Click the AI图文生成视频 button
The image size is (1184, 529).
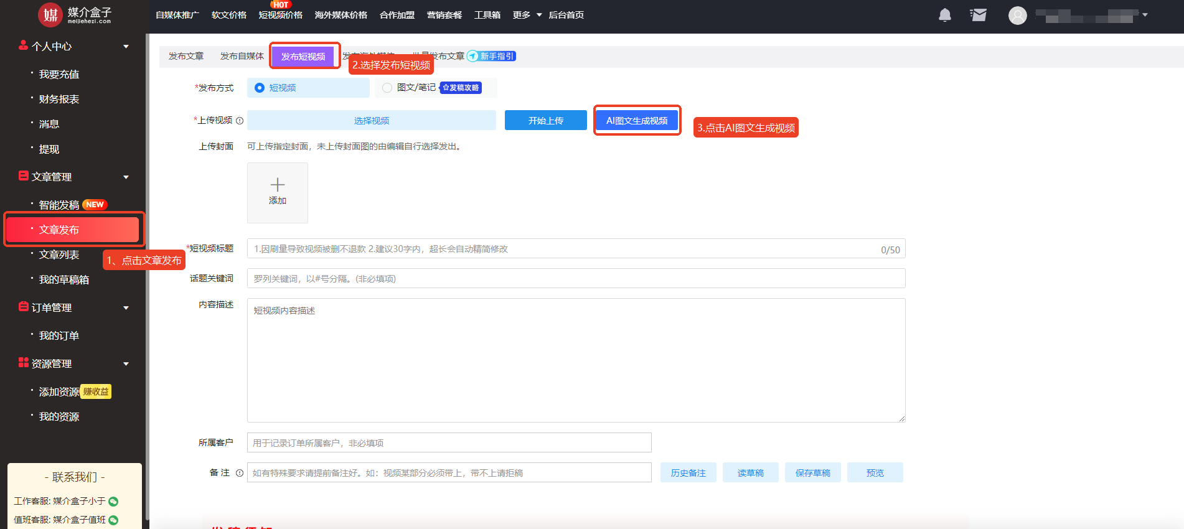click(x=637, y=121)
